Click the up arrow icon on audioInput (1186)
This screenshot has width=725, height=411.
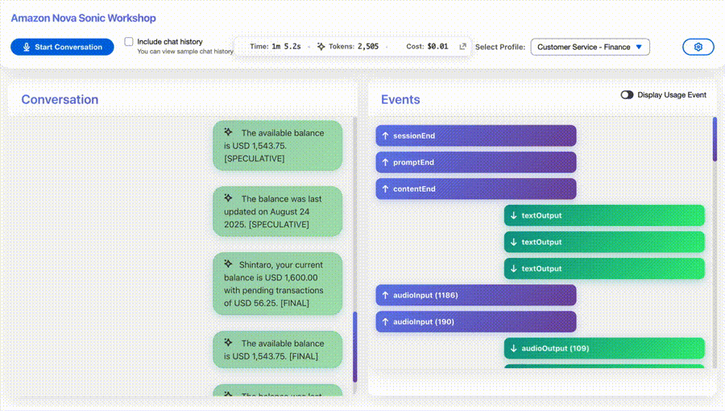click(x=385, y=295)
